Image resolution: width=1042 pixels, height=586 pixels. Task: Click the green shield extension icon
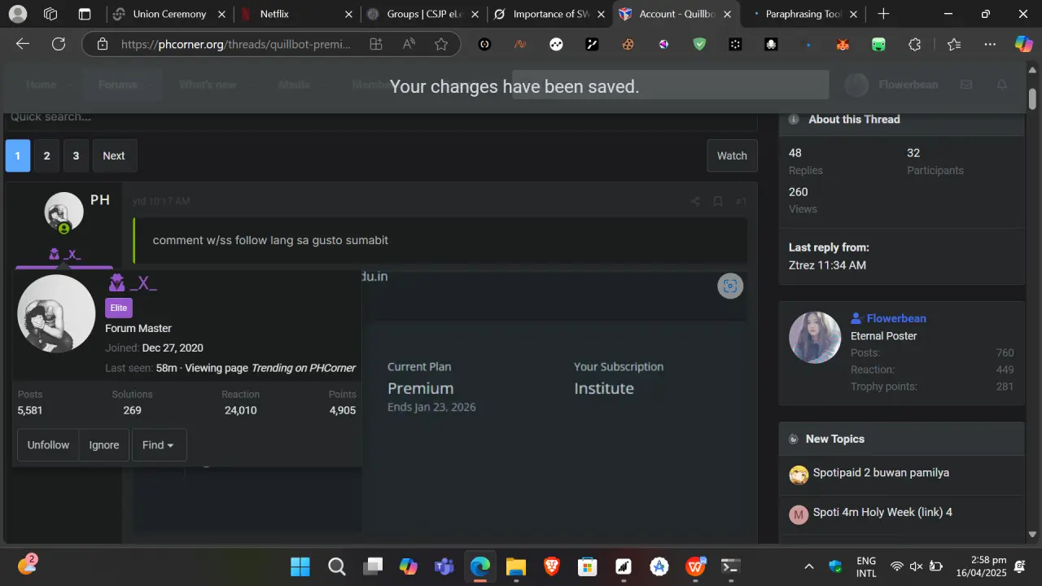pyautogui.click(x=699, y=45)
